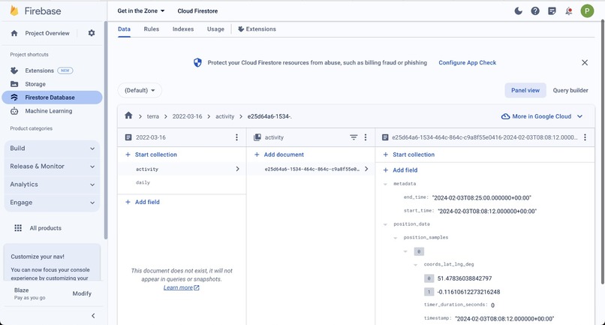
Task: Open the Get in the Zone project dropdown
Action: (141, 11)
